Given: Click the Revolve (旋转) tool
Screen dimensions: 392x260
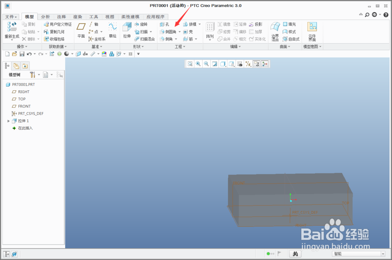Looking at the screenshot, I should point(141,24).
